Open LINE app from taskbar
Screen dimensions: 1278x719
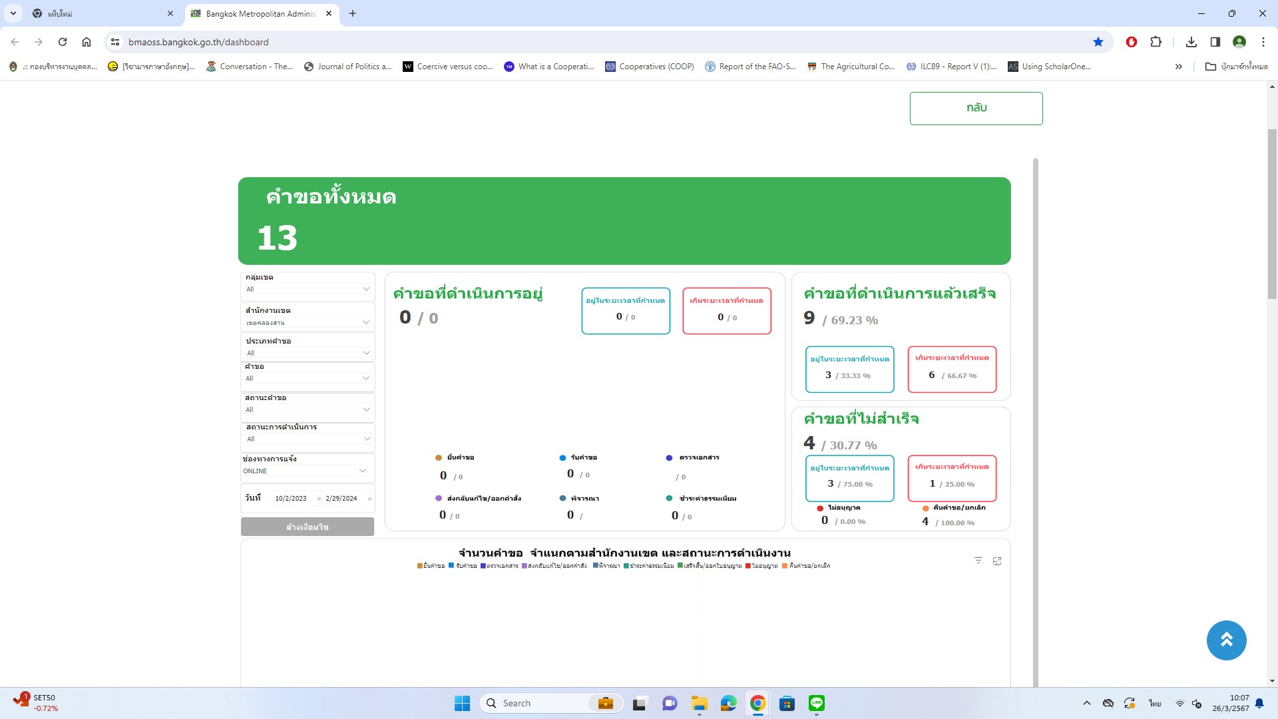point(817,703)
